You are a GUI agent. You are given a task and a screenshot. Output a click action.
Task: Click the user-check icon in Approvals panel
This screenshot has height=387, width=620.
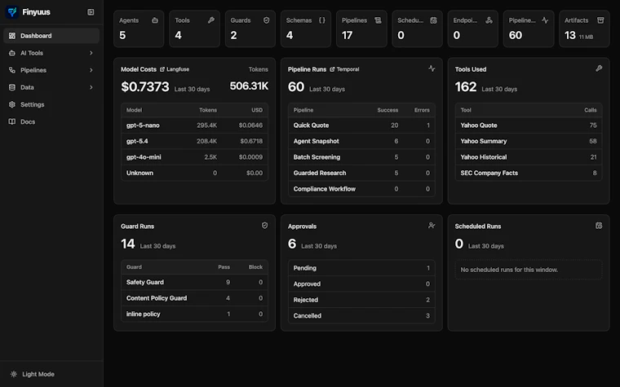point(432,226)
